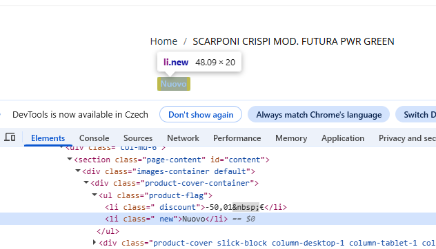Click the Switch DevTools language button
436x249 pixels.
(x=416, y=114)
